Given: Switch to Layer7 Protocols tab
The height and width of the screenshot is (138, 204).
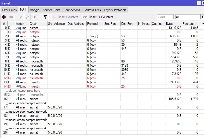Looking at the screenshot, I should [x=115, y=10].
